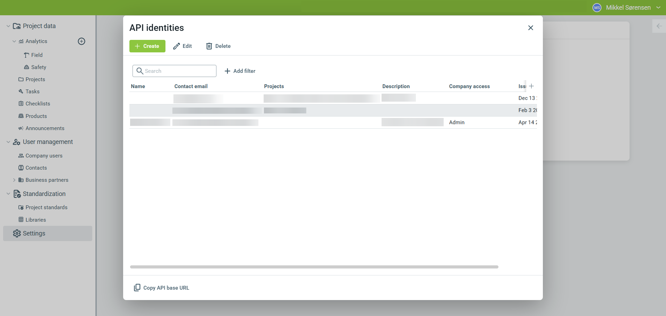Close the API identities dialog
The height and width of the screenshot is (316, 666).
(530, 28)
